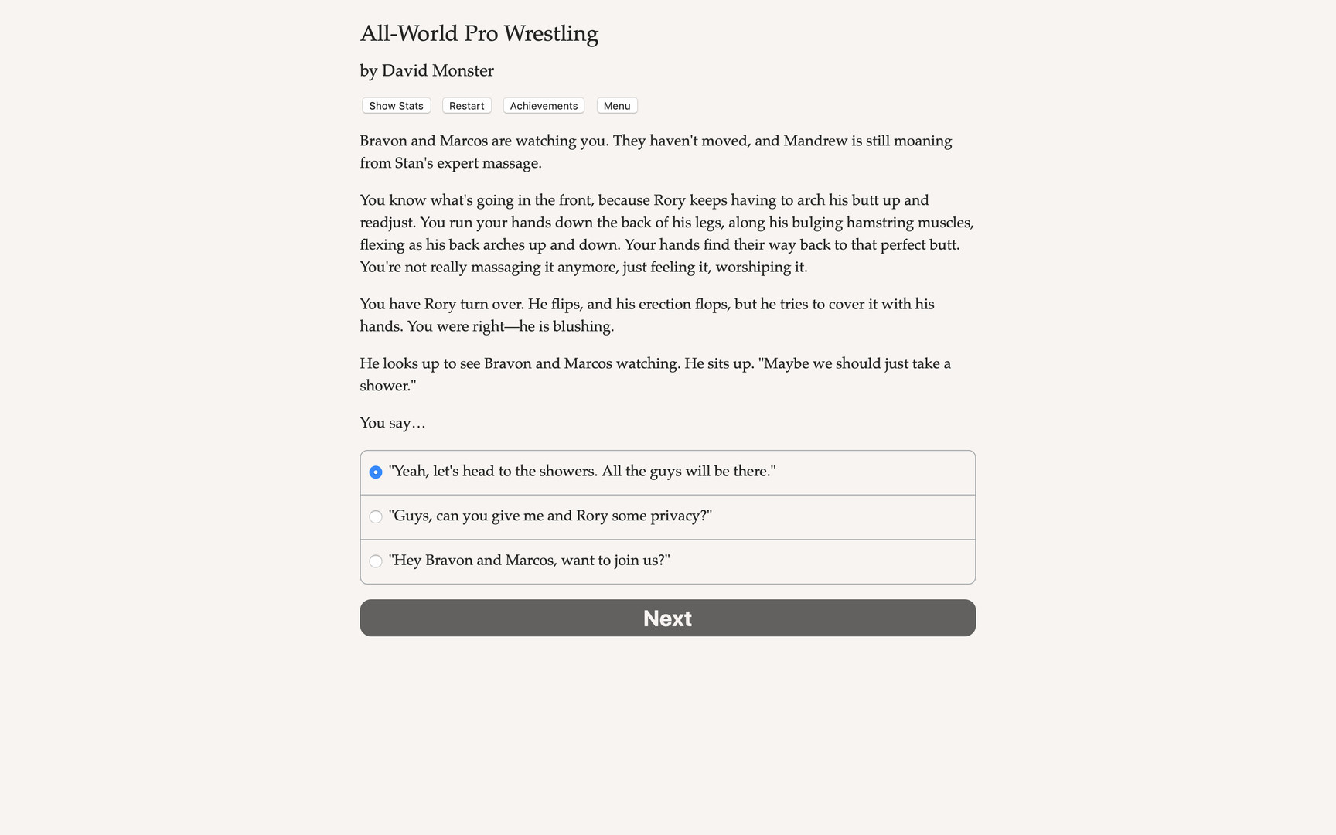Confirm your choice with the Next button
Viewport: 1336px width, 835px height.
point(667,618)
